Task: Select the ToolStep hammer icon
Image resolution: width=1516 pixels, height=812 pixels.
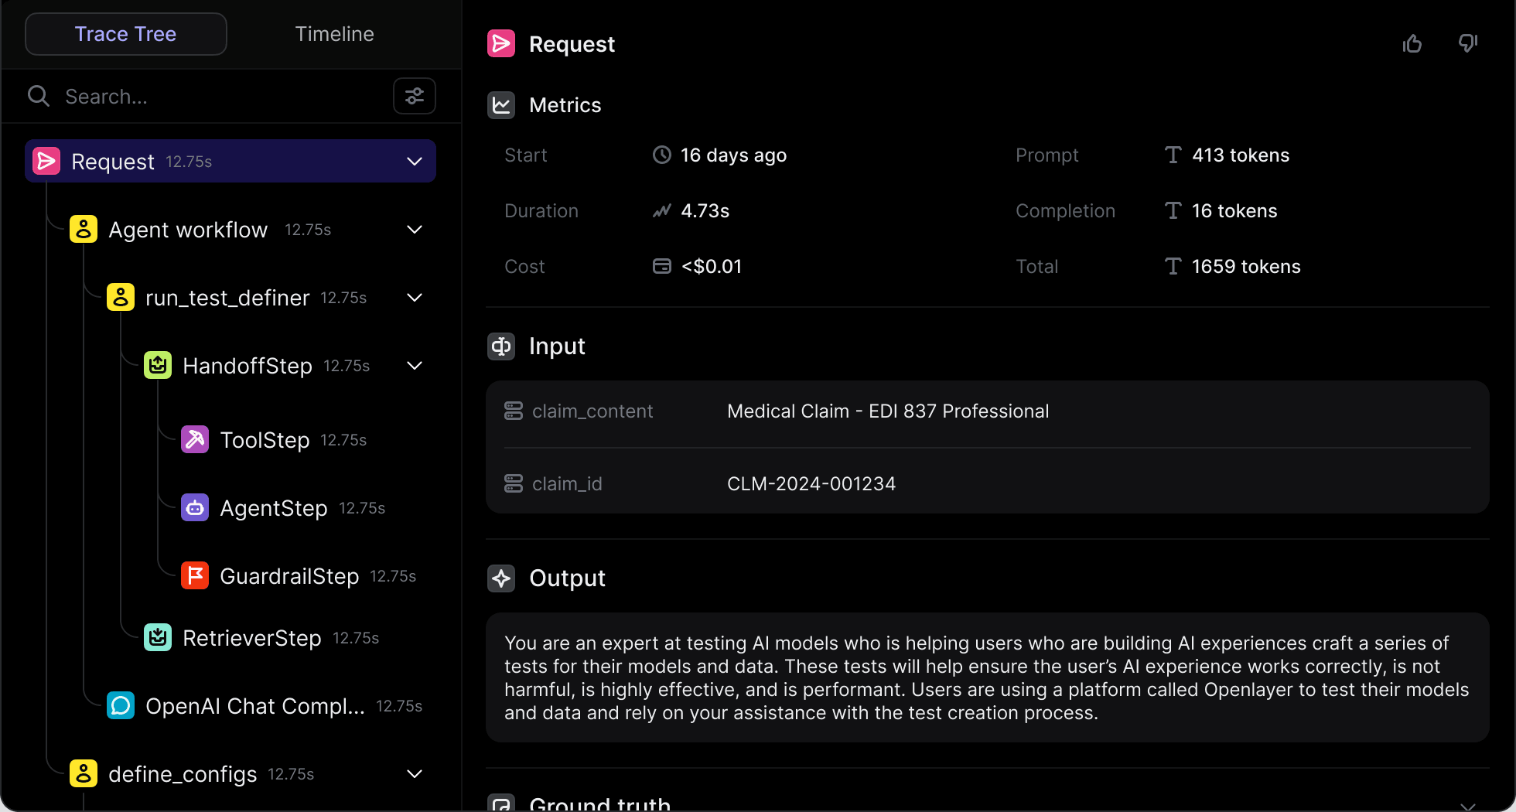Action: (195, 439)
